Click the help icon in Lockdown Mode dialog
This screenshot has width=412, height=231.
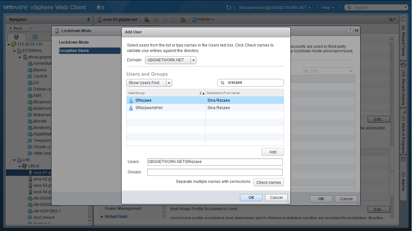(350, 30)
